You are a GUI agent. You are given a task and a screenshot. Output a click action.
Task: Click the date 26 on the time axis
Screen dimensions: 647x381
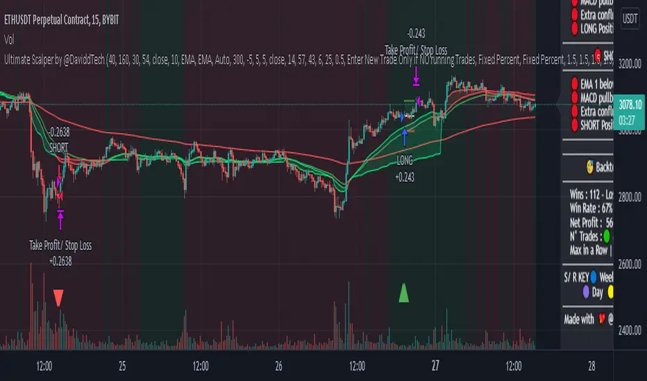pos(278,366)
